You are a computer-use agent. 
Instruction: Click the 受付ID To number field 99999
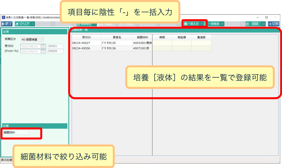[x=55, y=51]
